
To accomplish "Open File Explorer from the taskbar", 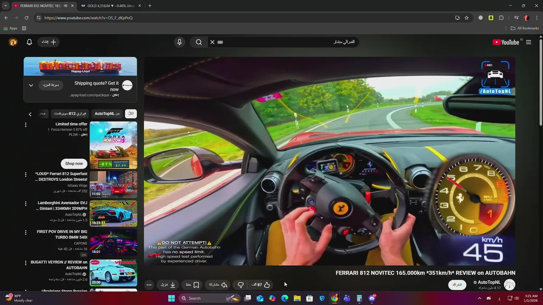I will tap(297, 298).
